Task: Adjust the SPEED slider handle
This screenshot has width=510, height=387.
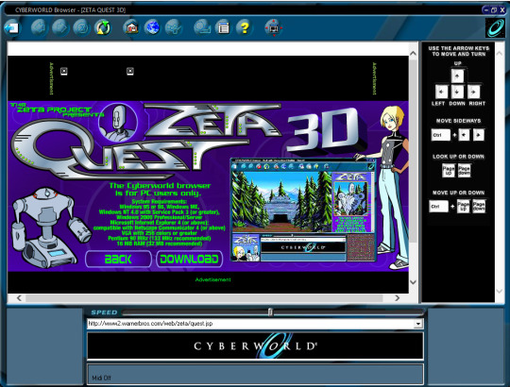Action: point(270,312)
